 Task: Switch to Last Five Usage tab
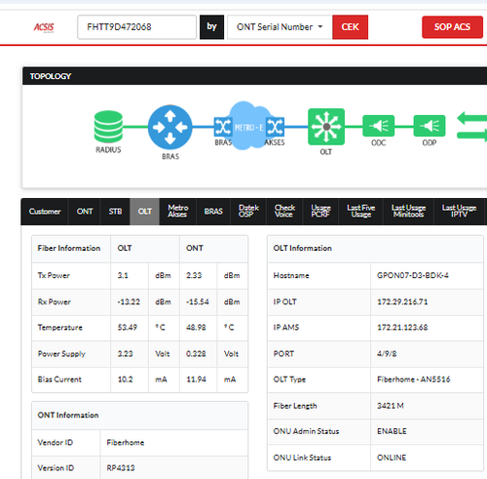tap(360, 212)
